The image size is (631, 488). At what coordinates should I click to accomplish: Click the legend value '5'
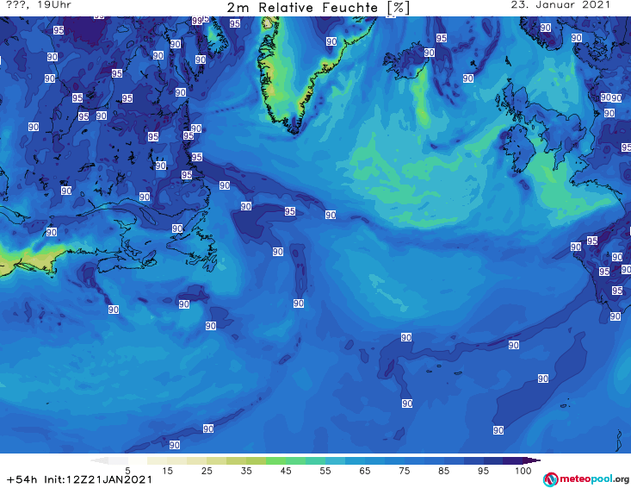click(127, 471)
